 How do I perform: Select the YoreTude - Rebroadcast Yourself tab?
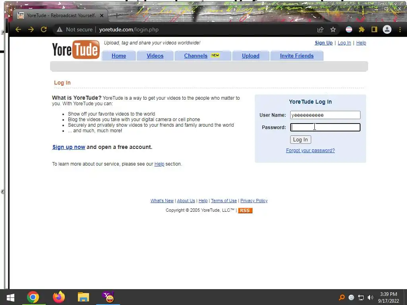(61, 15)
